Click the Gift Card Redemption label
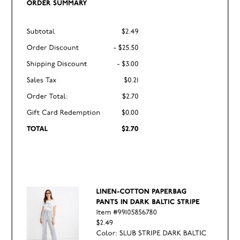 point(63,113)
